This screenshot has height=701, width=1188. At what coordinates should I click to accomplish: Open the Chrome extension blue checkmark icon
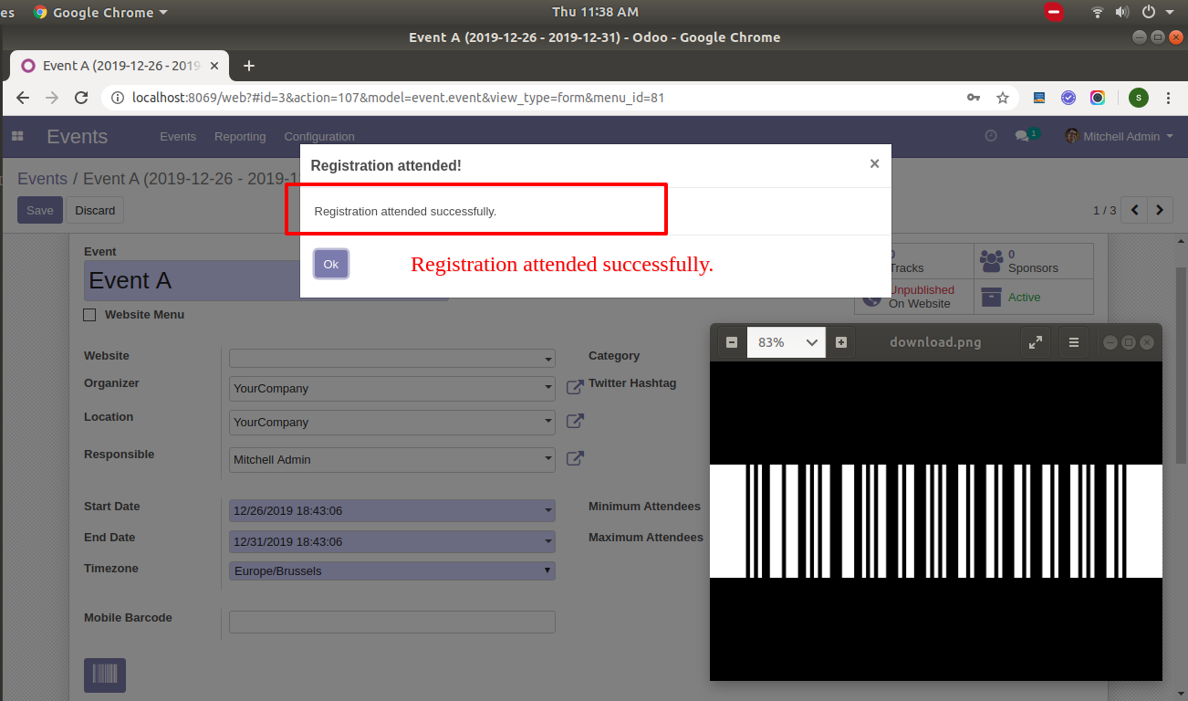coord(1068,98)
